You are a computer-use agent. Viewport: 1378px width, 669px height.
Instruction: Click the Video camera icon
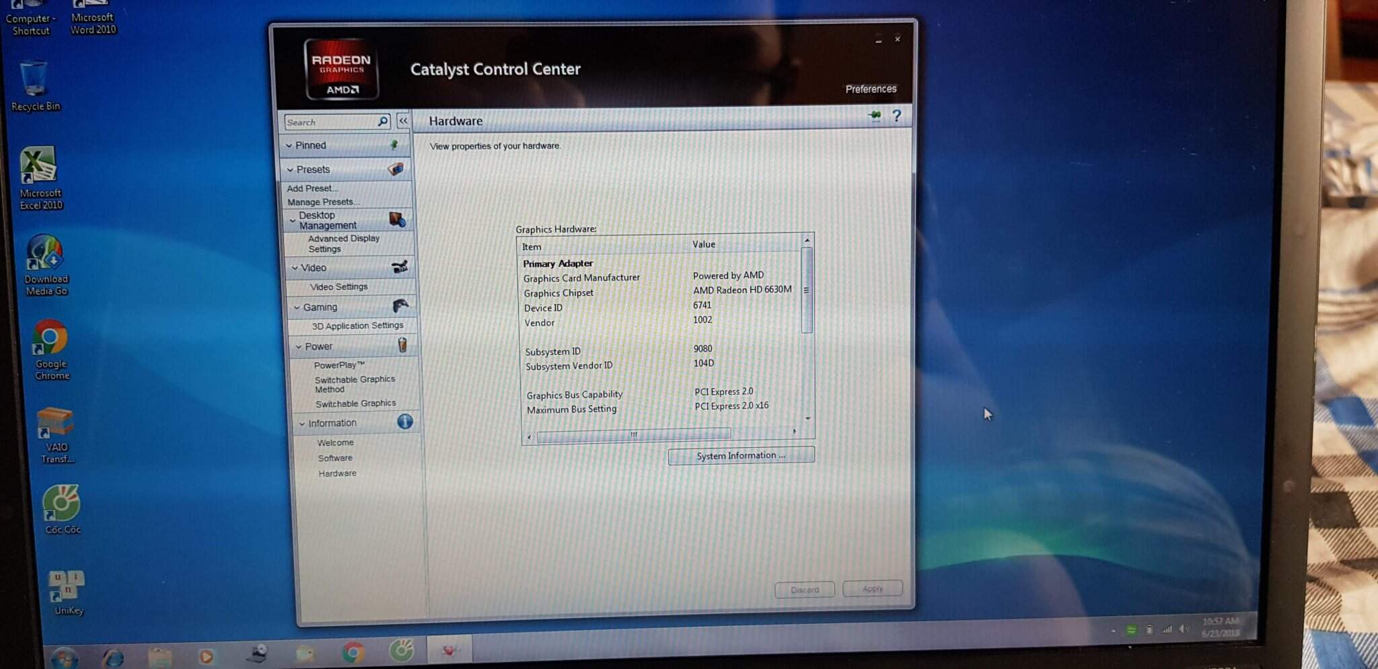click(x=400, y=267)
